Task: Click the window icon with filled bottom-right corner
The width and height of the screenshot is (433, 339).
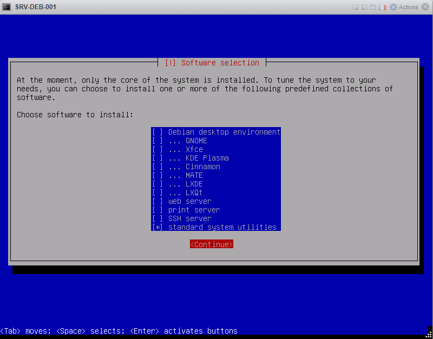Action: [x=356, y=8]
